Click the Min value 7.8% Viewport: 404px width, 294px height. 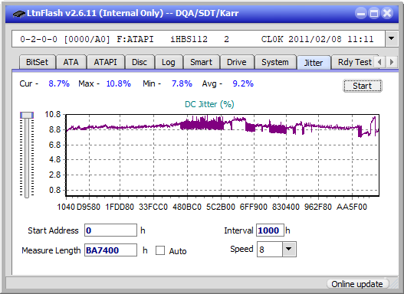182,83
